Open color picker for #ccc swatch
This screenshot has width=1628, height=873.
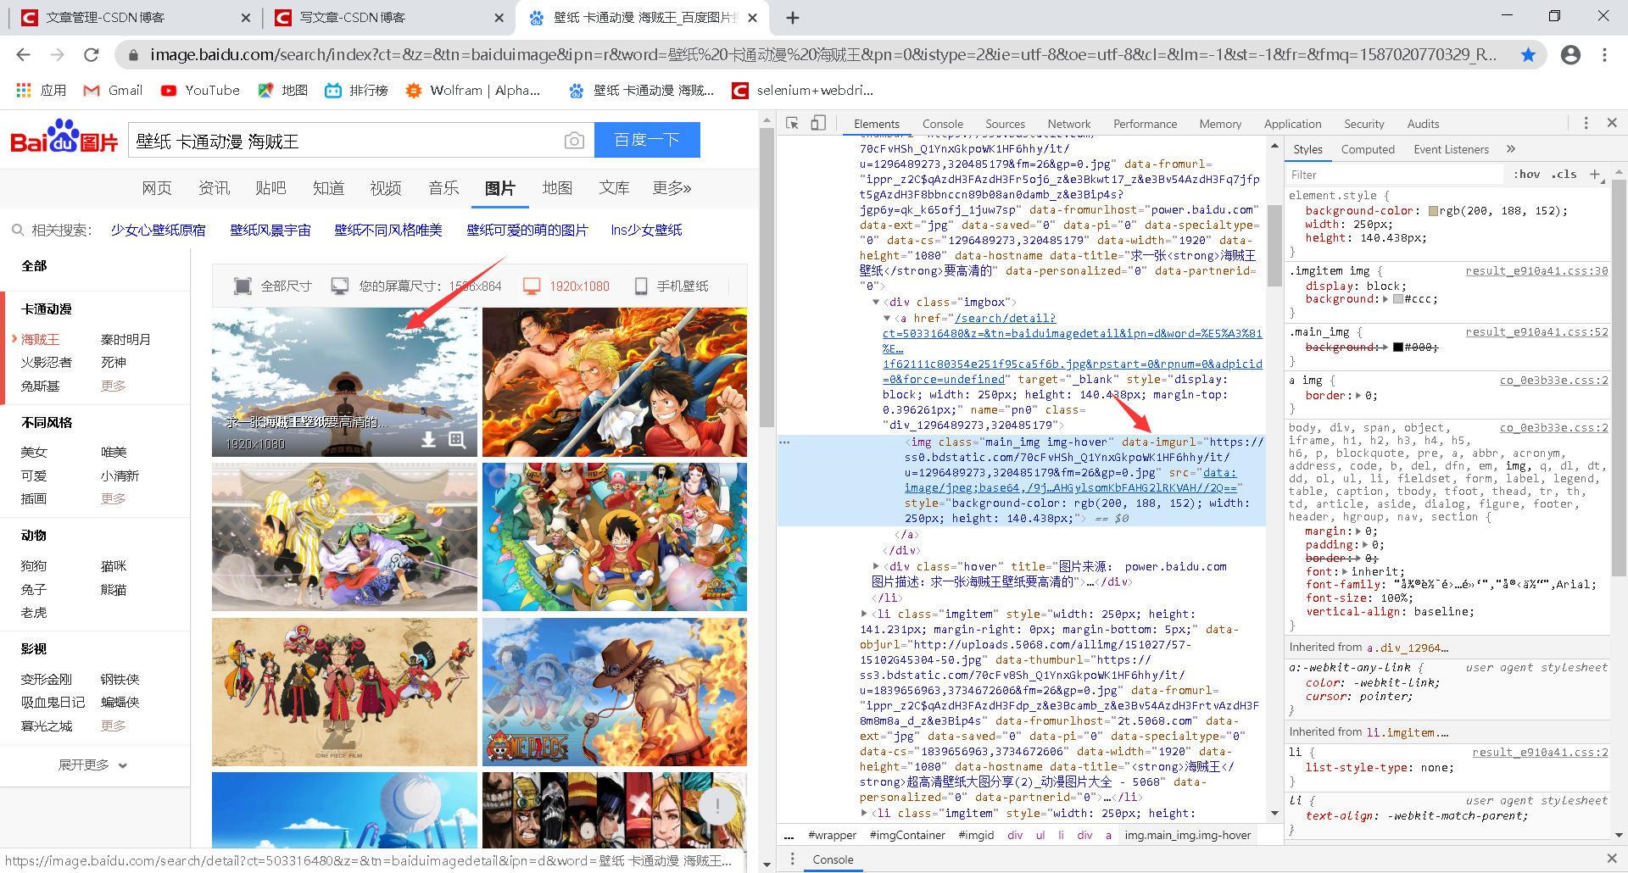pyautogui.click(x=1398, y=299)
